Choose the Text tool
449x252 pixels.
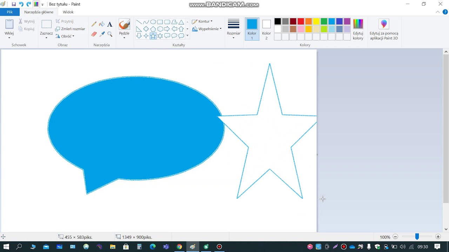point(110,24)
